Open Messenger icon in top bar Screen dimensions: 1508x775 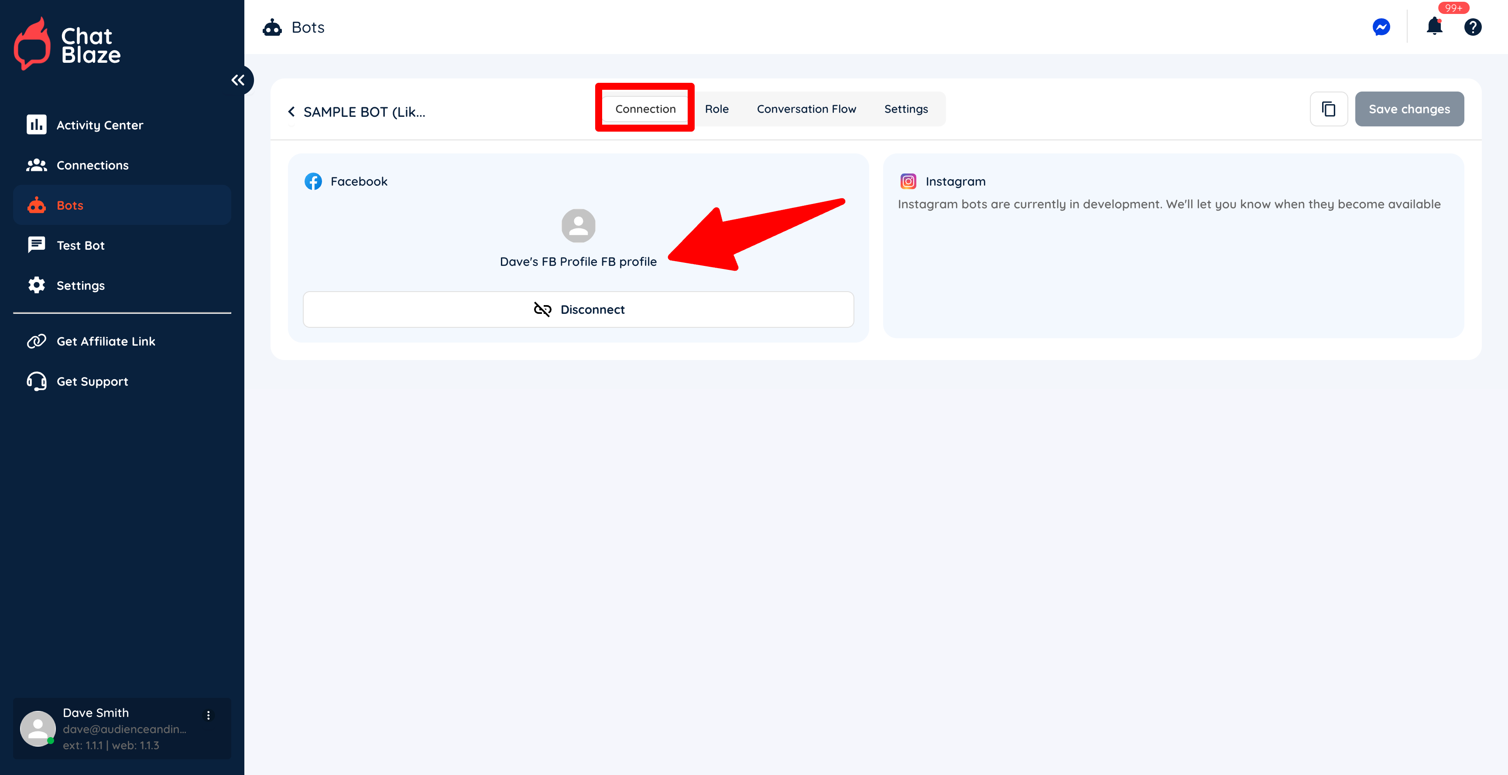pyautogui.click(x=1381, y=27)
